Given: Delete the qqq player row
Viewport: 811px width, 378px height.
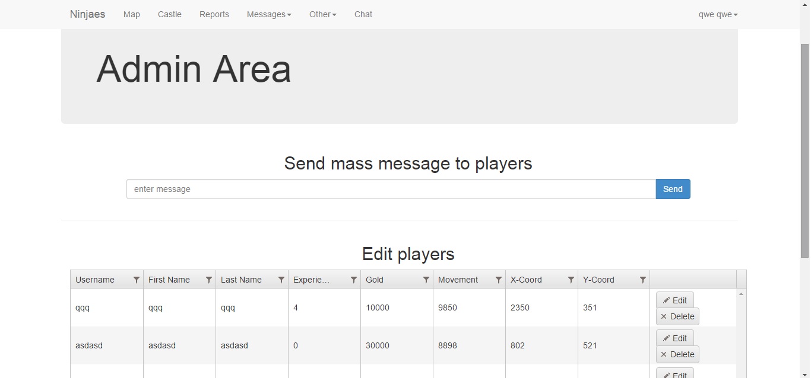Looking at the screenshot, I should [x=677, y=316].
